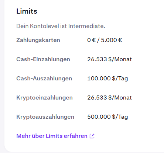Image resolution: width=164 pixels, height=153 pixels.
Task: Select the 'Cash-Auszahlungen' row label
Action: click(x=44, y=79)
